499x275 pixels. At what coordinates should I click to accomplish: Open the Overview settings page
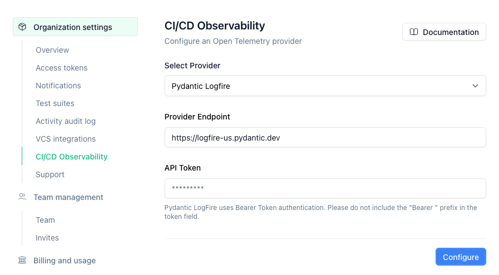pos(52,50)
